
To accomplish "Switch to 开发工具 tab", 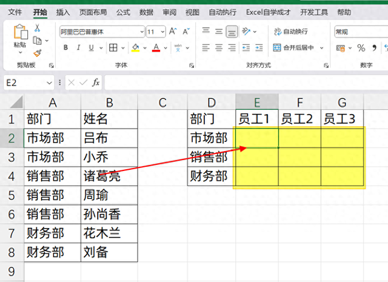I will click(314, 12).
